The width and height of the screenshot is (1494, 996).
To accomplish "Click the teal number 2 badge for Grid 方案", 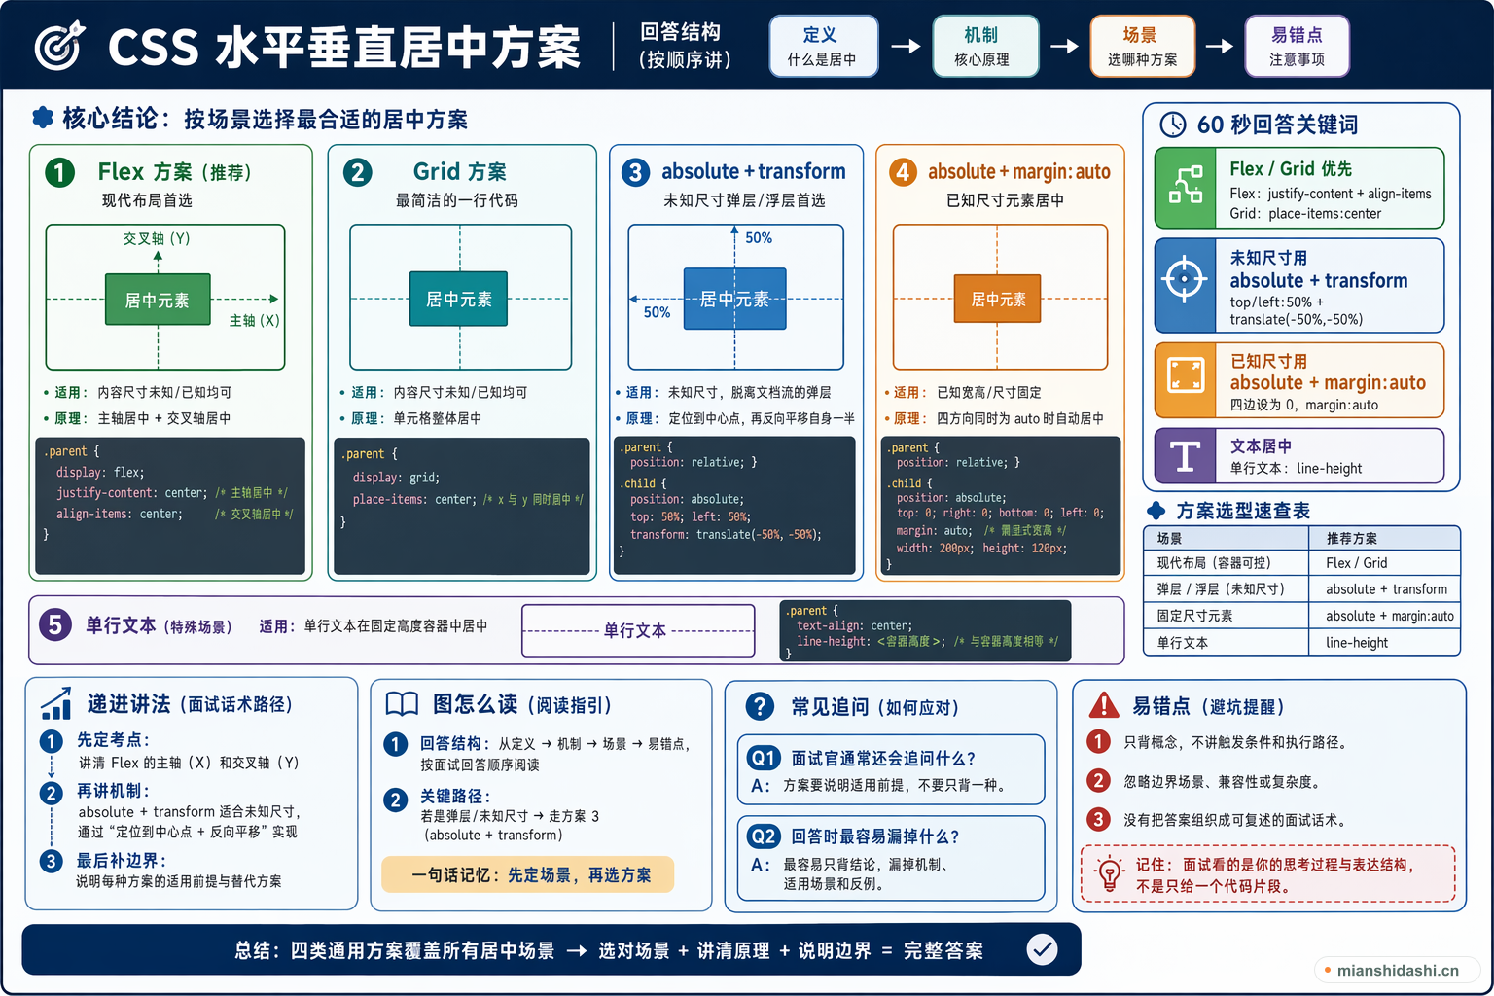I will pos(357,172).
